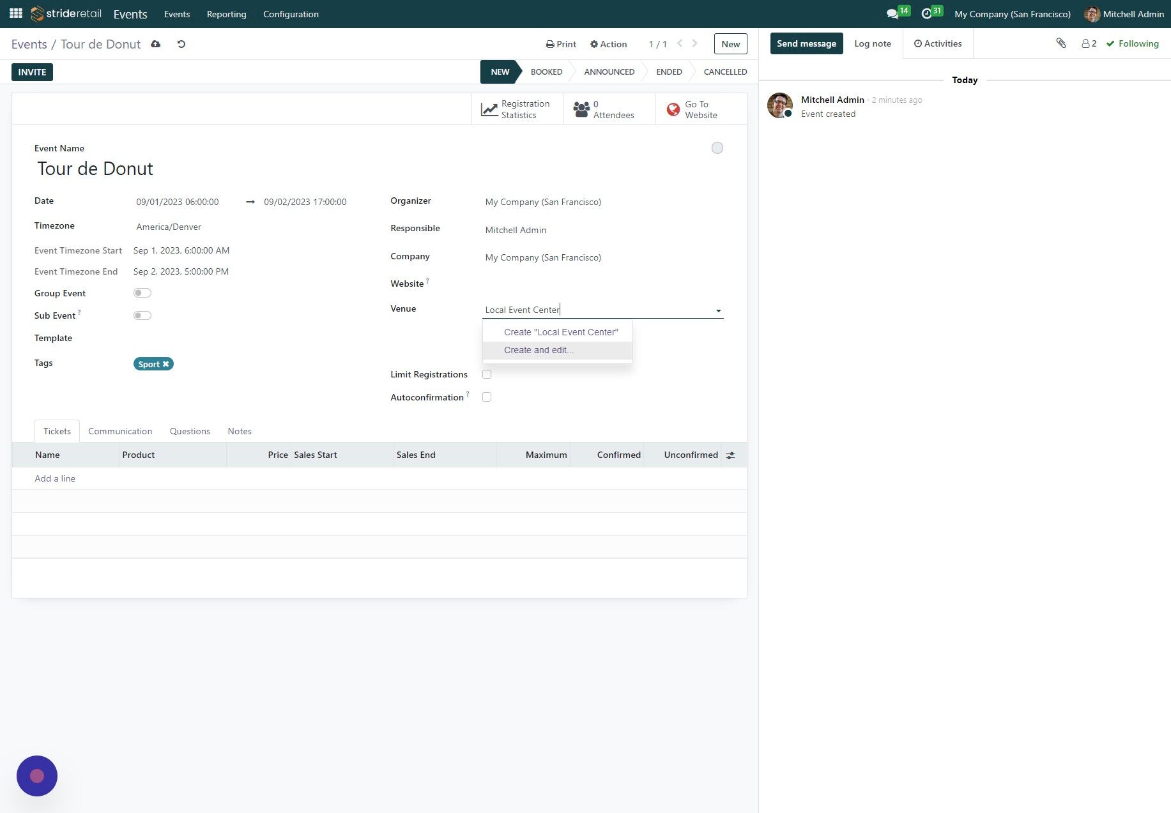This screenshot has width=1171, height=813.
Task: Click the INVITE button
Action: pyautogui.click(x=32, y=72)
